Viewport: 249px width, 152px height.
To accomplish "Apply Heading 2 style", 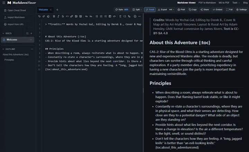I will tap(86, 16).
